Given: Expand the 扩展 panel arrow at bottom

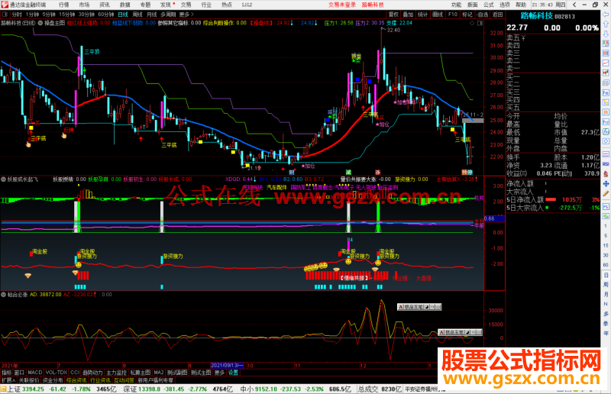Looking at the screenshot, I should tap(8, 380).
